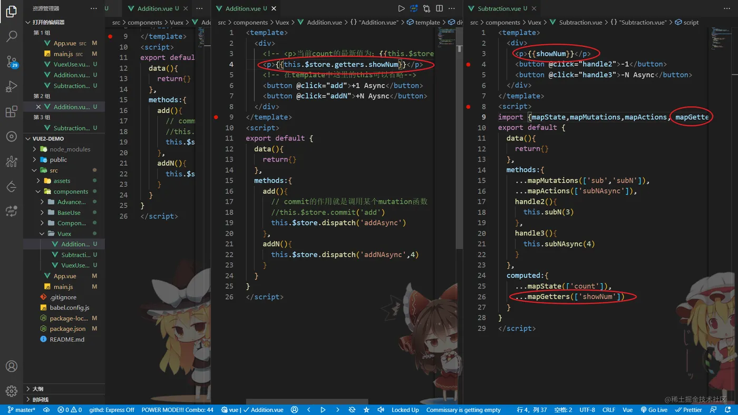Screen dimensions: 738x415
Task: Click master branch in status bar
Action: pos(22,410)
